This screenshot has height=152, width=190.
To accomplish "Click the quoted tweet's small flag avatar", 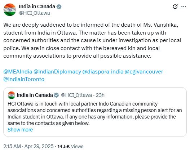I will [12, 95].
